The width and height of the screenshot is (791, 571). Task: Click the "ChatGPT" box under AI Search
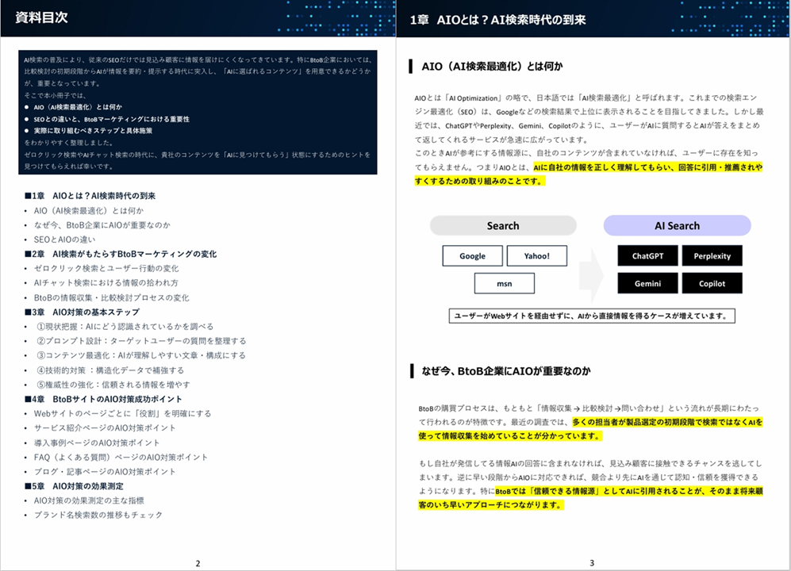point(647,255)
